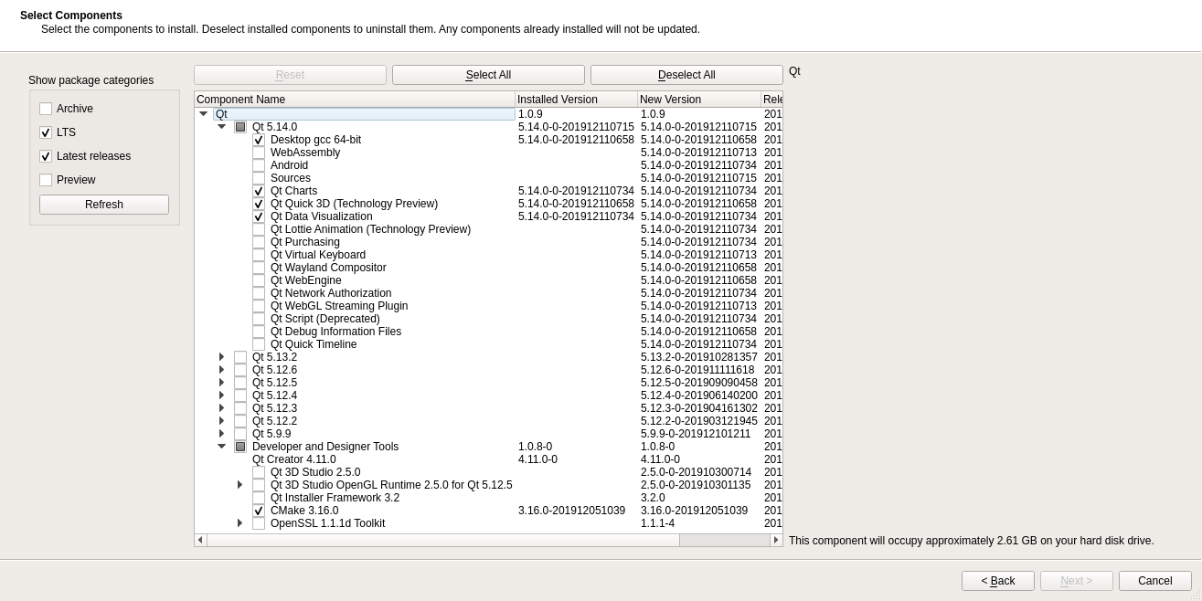
Task: Check Qt Debug Information Files checkbox
Action: [259, 332]
